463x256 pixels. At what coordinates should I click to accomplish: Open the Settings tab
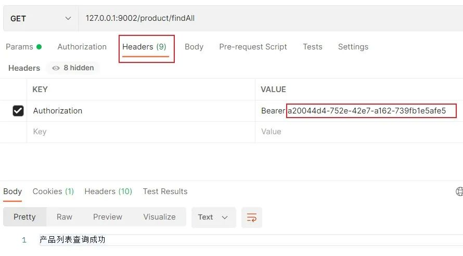353,47
